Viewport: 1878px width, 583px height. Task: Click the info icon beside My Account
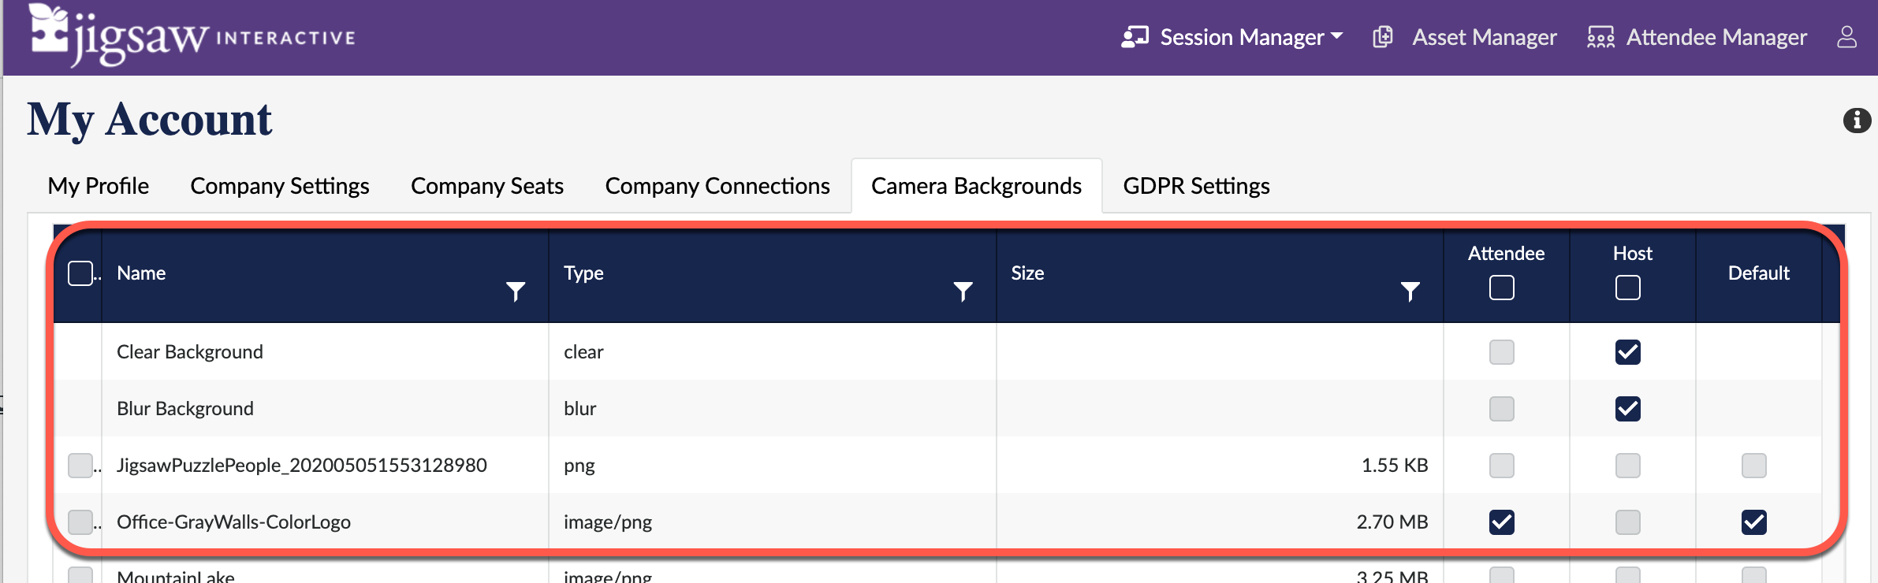1857,121
